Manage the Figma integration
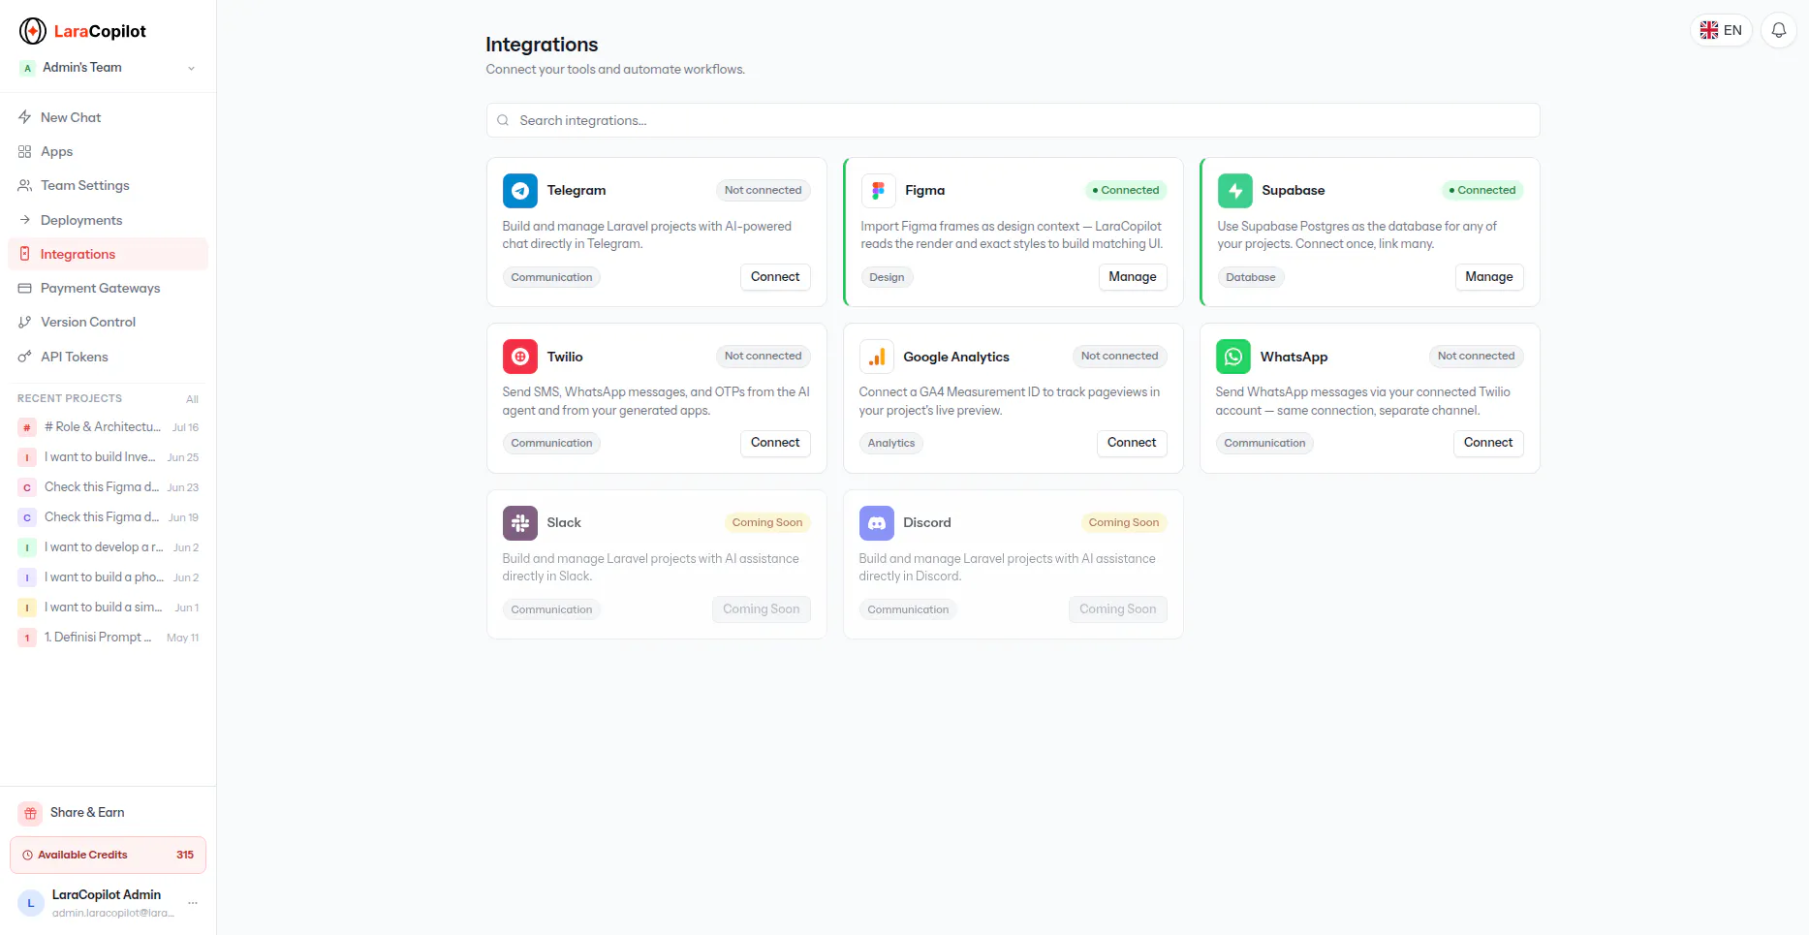The image size is (1809, 935). pos(1133,277)
